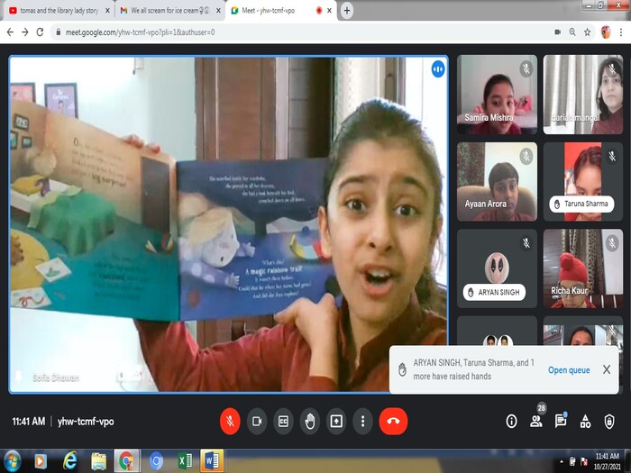Select the Meet yhw-tcmf-vpo tab
Screen dimensions: 631x473
281,11
